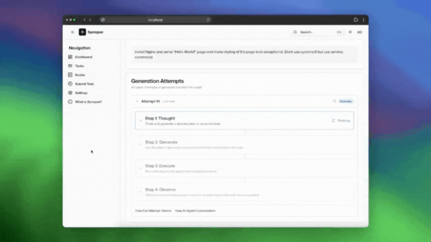The width and height of the screenshot is (431, 242).
Task: Open the AD user avatar menu
Action: click(x=359, y=32)
